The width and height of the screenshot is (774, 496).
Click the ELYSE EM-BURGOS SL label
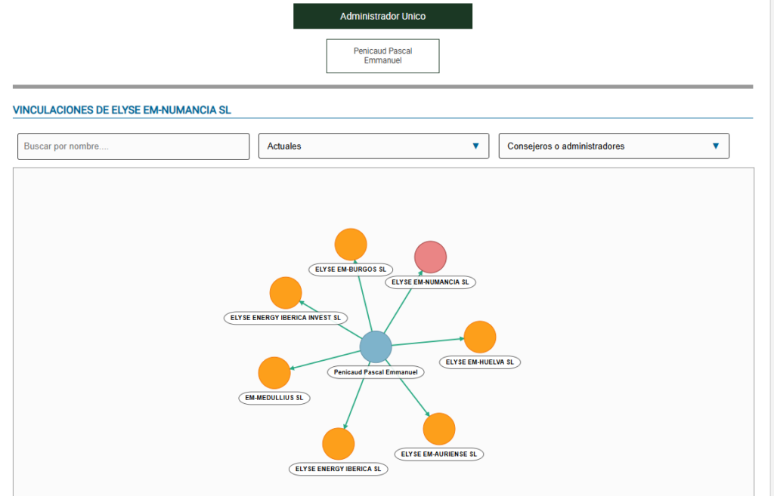[x=351, y=270]
